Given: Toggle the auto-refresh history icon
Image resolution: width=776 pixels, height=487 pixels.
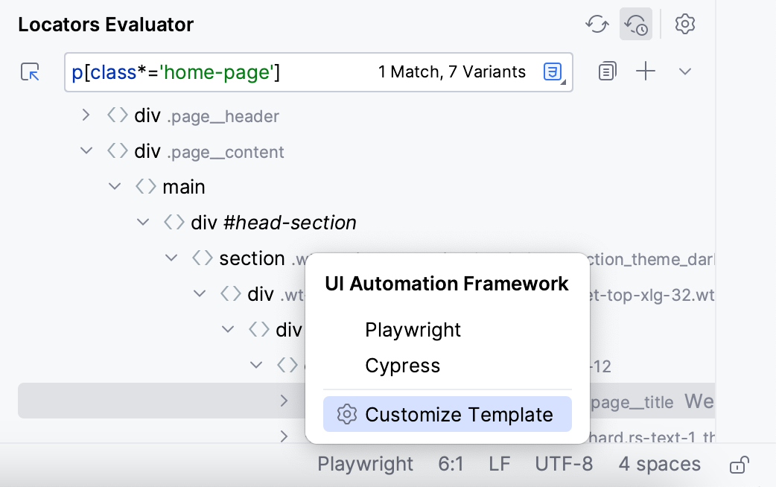Looking at the screenshot, I should point(636,24).
